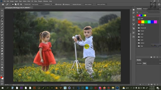161x90 pixels.
Task: Expand the Pastel swatch group
Action: pos(137,31)
